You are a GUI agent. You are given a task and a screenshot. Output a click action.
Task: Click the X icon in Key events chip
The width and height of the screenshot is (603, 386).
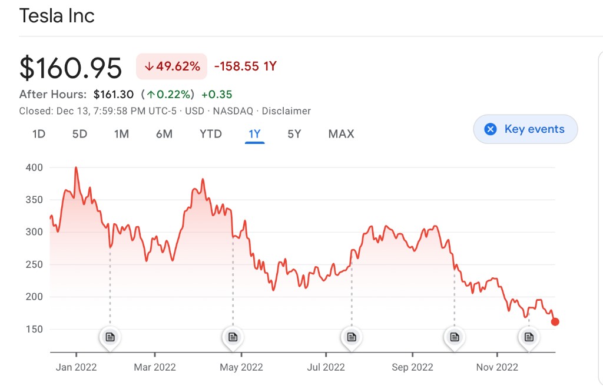coord(490,129)
